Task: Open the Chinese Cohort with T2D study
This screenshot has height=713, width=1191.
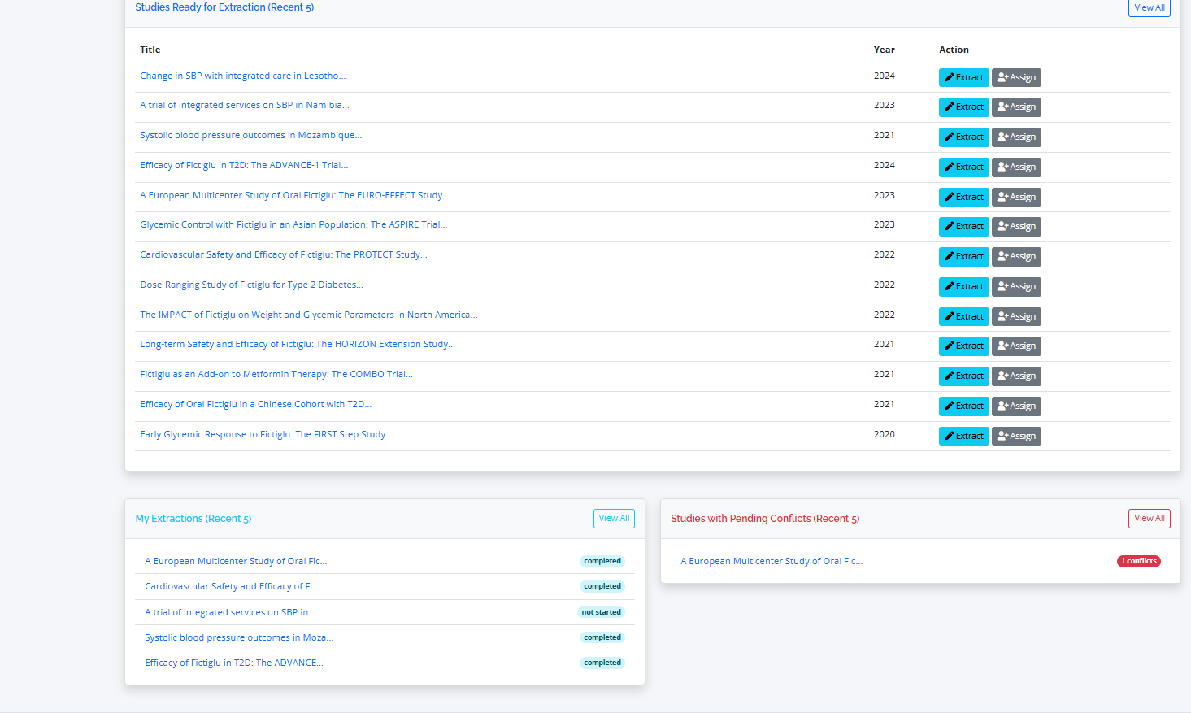Action: coord(255,403)
